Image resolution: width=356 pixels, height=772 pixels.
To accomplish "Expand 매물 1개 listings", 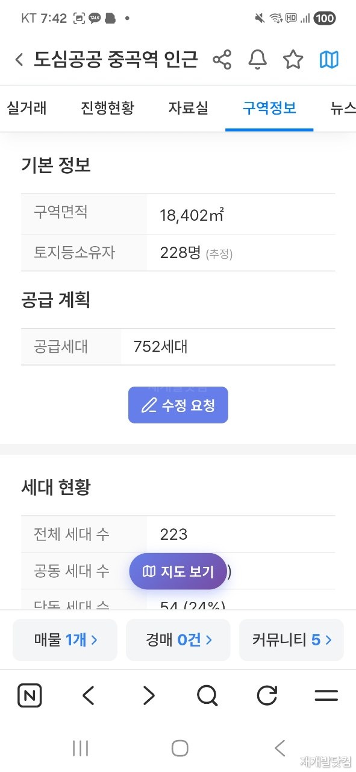I will (65, 640).
